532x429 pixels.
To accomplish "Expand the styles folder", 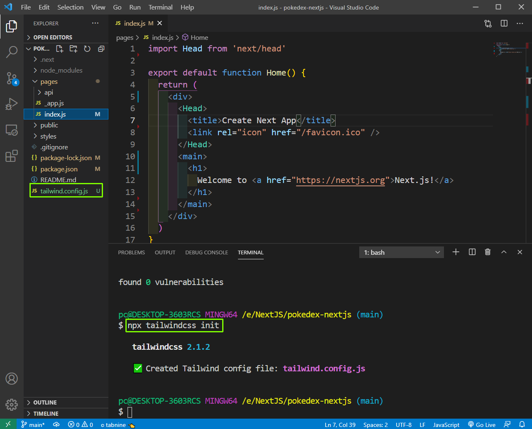I will tap(66, 136).
